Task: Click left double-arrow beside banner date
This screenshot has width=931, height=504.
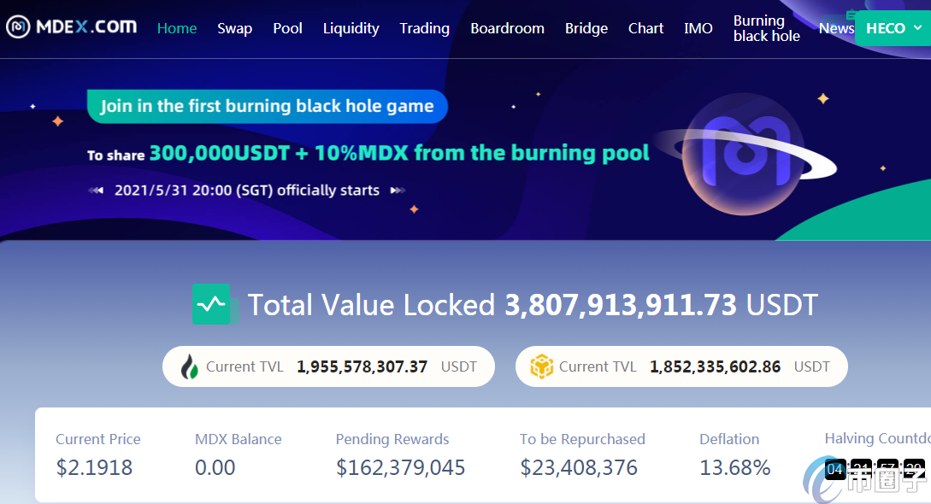Action: [x=96, y=190]
